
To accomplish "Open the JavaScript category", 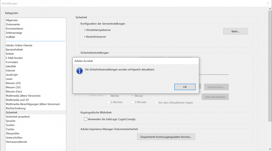I will point(12,75).
